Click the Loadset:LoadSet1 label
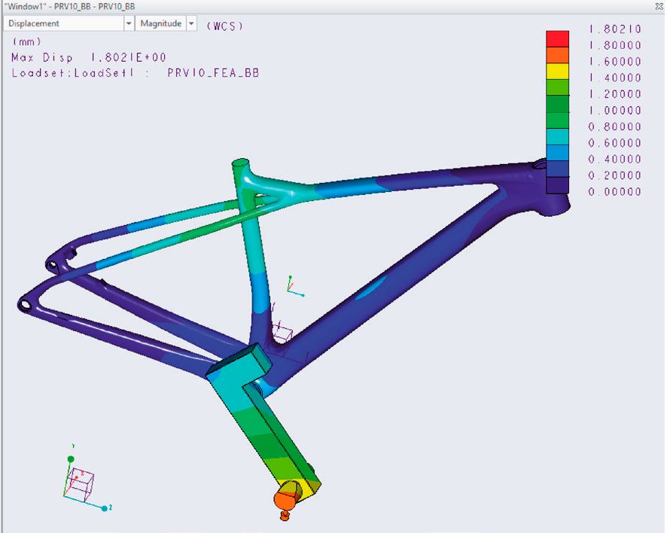This screenshot has width=667, height=533. point(73,73)
